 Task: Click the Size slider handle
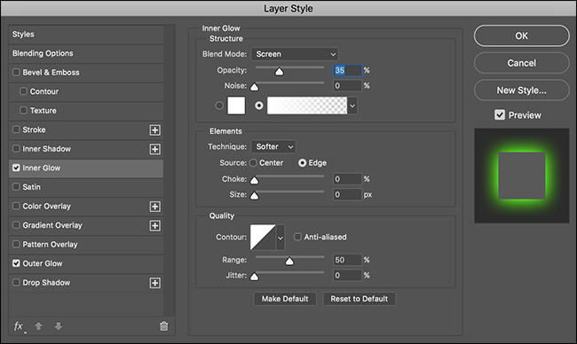[254, 196]
